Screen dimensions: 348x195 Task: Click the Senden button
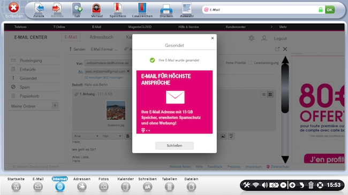click(x=77, y=49)
